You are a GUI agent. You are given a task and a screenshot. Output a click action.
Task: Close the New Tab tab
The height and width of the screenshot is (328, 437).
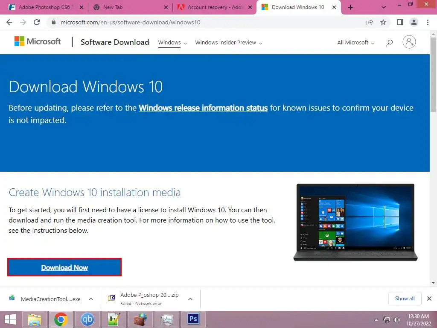(x=166, y=7)
